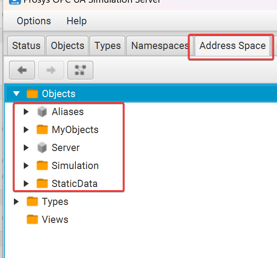The width and height of the screenshot is (277, 258).
Task: Switch to the Types tab
Action: tap(107, 45)
